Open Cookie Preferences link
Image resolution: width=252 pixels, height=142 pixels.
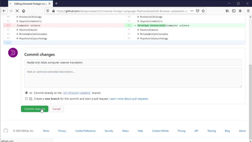pyautogui.click(x=85, y=131)
